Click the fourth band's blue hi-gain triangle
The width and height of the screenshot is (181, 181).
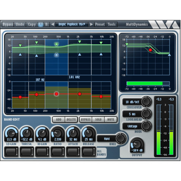click(80, 55)
